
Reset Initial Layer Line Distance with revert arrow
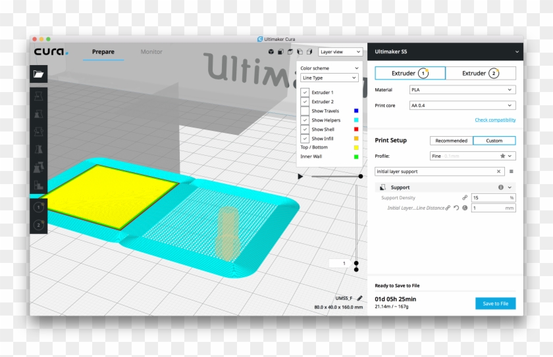pyautogui.click(x=456, y=208)
